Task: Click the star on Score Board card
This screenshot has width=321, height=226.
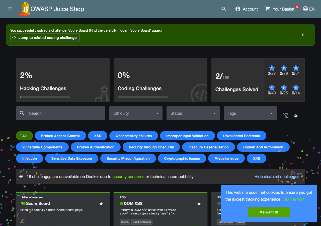Action: [x=101, y=203]
